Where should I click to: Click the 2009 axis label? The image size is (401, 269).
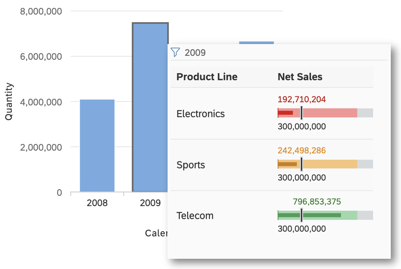(150, 203)
